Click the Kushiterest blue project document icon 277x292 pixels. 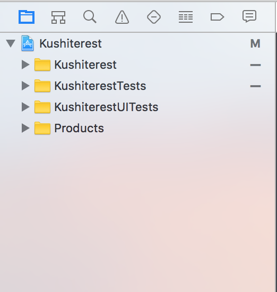click(28, 43)
